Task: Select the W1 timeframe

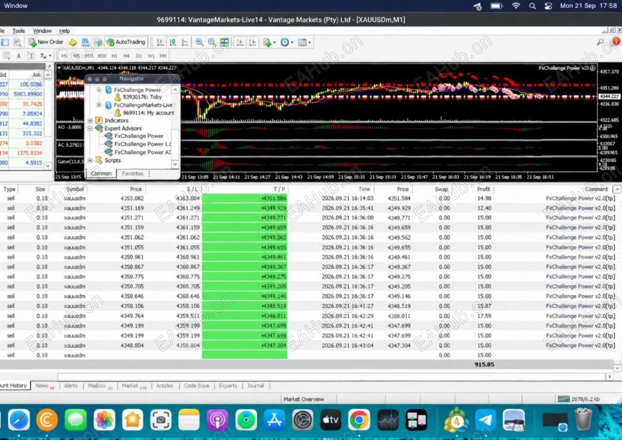Action: pos(151,56)
